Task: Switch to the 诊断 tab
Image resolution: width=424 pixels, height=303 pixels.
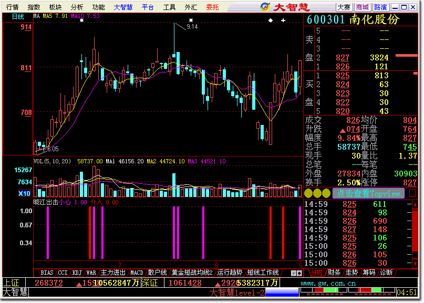Action: tap(386, 273)
